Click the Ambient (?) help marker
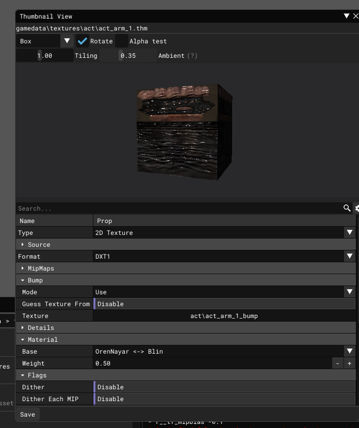Image resolution: width=359 pixels, height=428 pixels. tap(192, 56)
